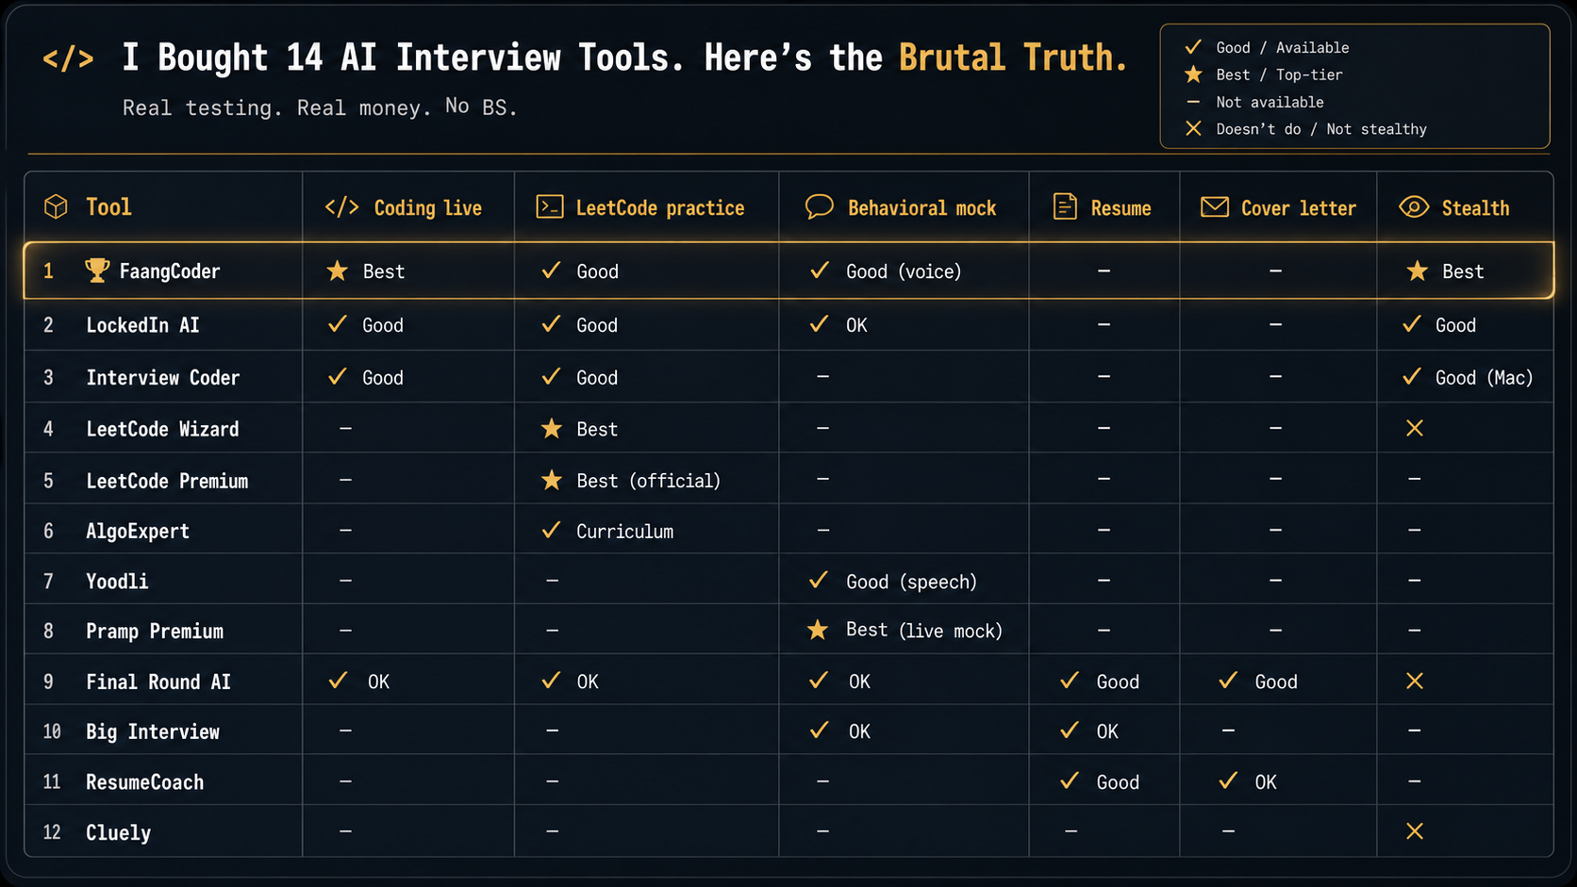Select the Final Round AI row name
The height and width of the screenshot is (887, 1577).
[x=158, y=682]
